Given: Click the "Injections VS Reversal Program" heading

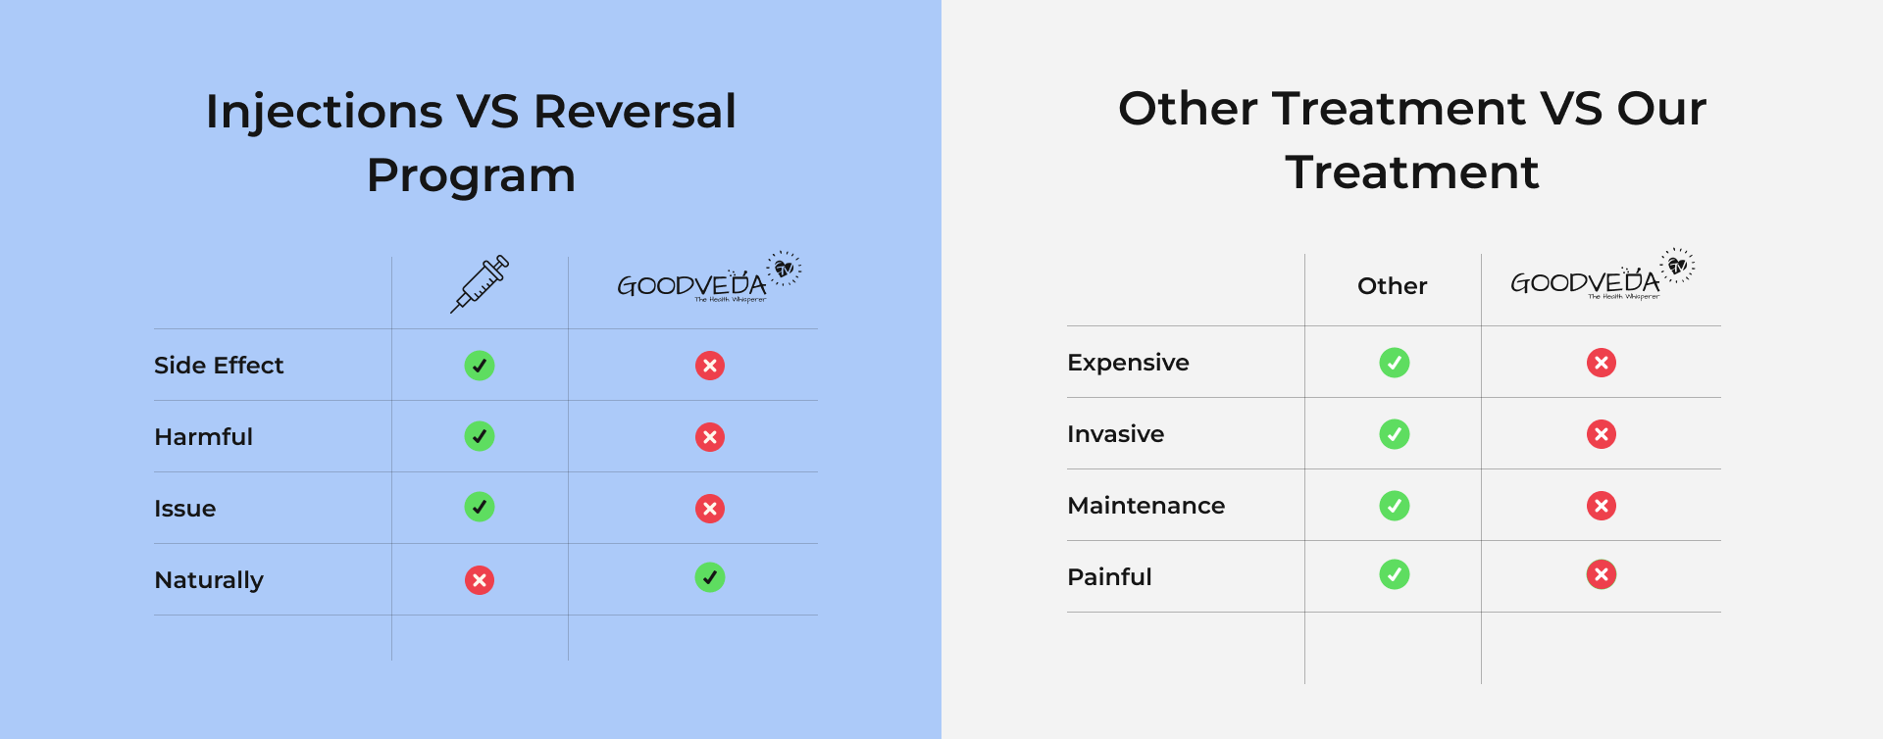Looking at the screenshot, I should point(471,143).
